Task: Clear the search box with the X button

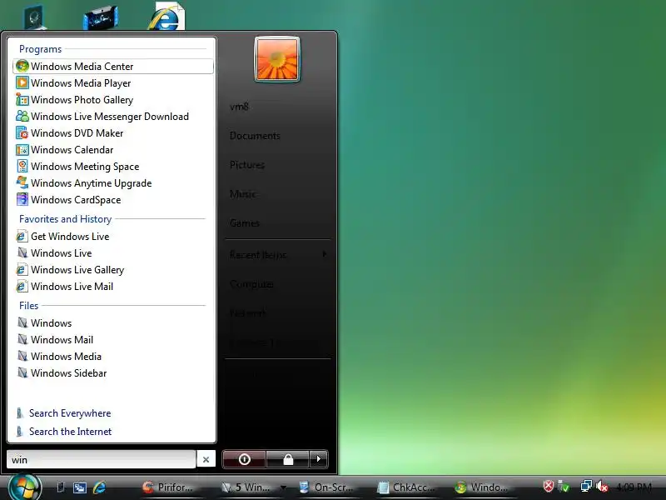Action: pyautogui.click(x=206, y=460)
